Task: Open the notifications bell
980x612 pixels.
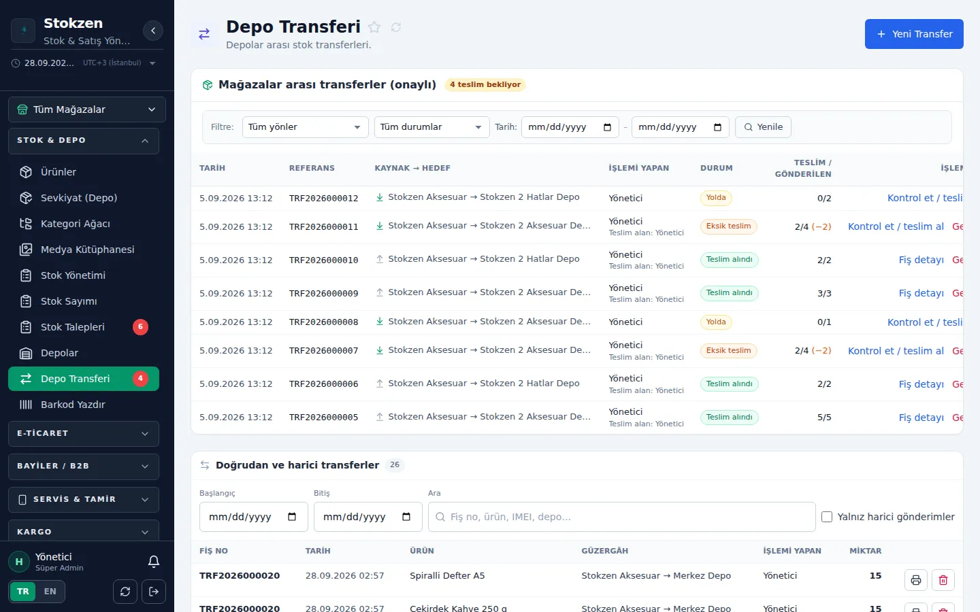Action: (x=154, y=562)
